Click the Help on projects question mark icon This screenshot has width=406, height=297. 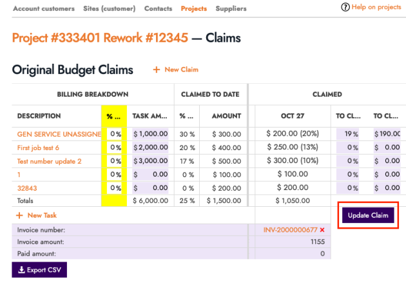(x=345, y=7)
